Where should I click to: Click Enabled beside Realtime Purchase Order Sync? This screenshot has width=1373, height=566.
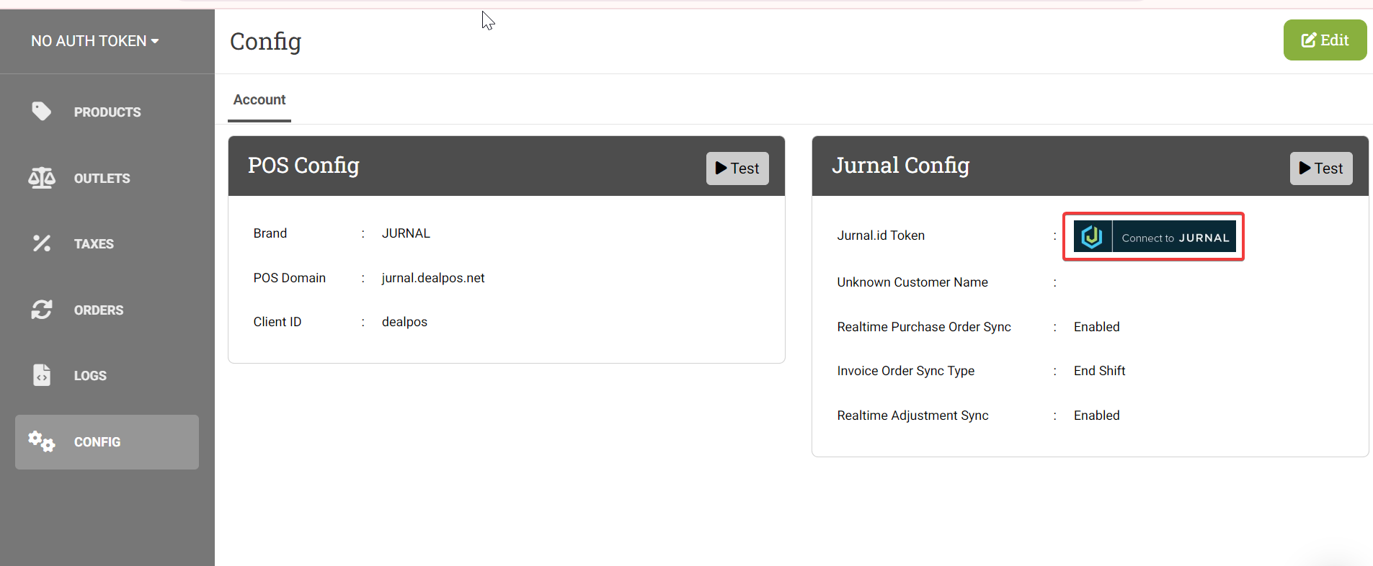(1096, 327)
